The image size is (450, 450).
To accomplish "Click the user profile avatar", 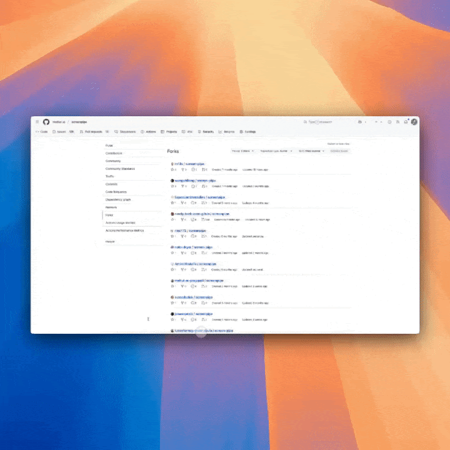I will [414, 122].
